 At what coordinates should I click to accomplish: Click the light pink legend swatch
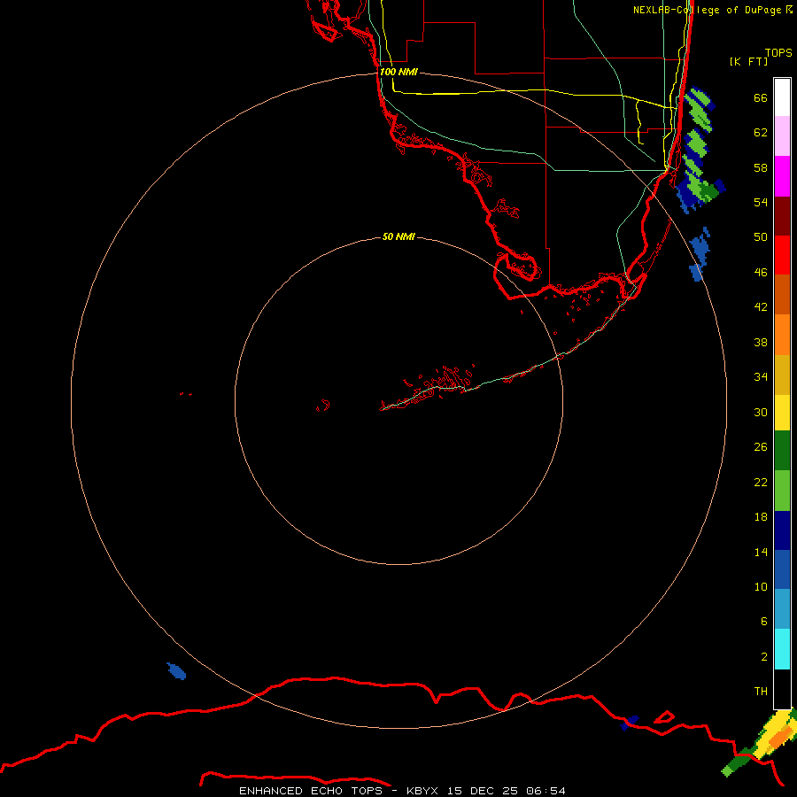coord(782,135)
